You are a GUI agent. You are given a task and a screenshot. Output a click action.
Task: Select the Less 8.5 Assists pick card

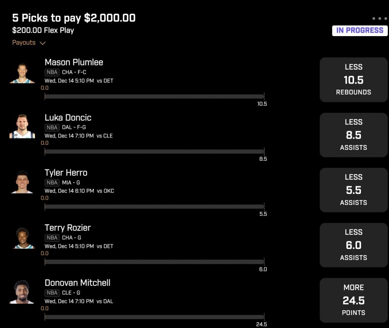coord(354,135)
